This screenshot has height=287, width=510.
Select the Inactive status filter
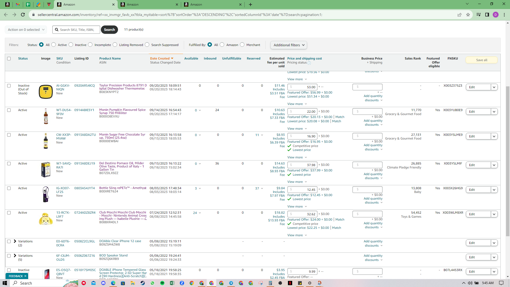click(x=71, y=45)
